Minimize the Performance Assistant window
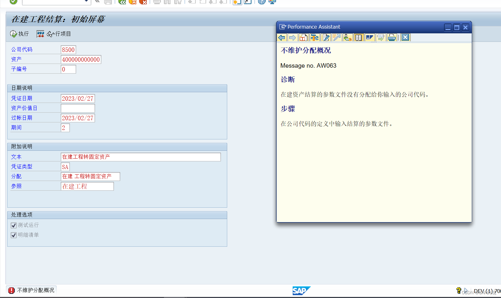 pos(448,27)
